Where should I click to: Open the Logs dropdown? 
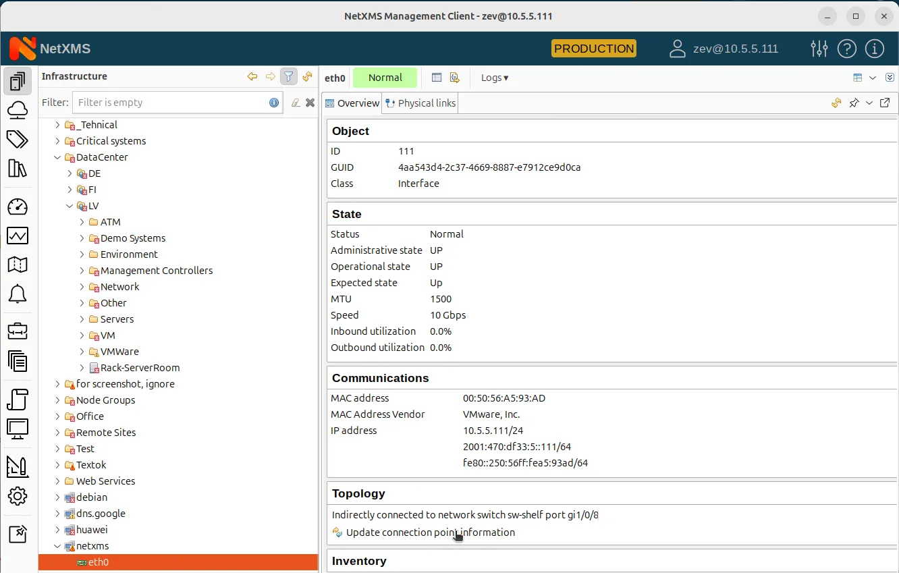point(495,78)
